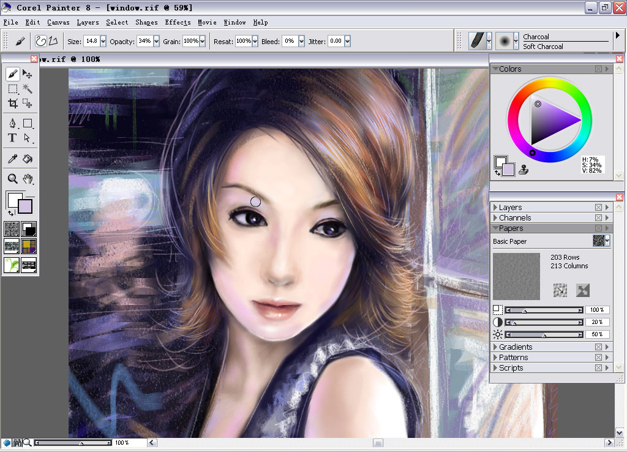This screenshot has height=452, width=627.
Task: Adjust the paper scale slider
Action: tap(544, 310)
